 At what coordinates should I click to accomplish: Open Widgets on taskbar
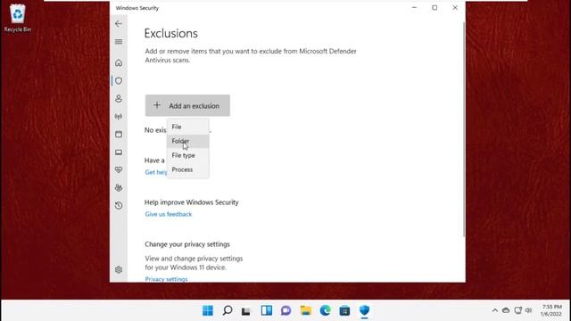(266, 310)
